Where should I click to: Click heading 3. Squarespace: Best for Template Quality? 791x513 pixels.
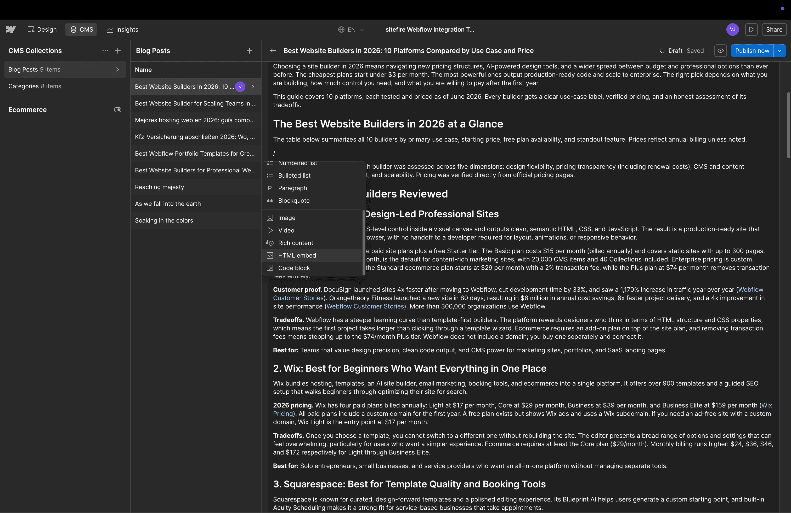pyautogui.click(x=409, y=484)
